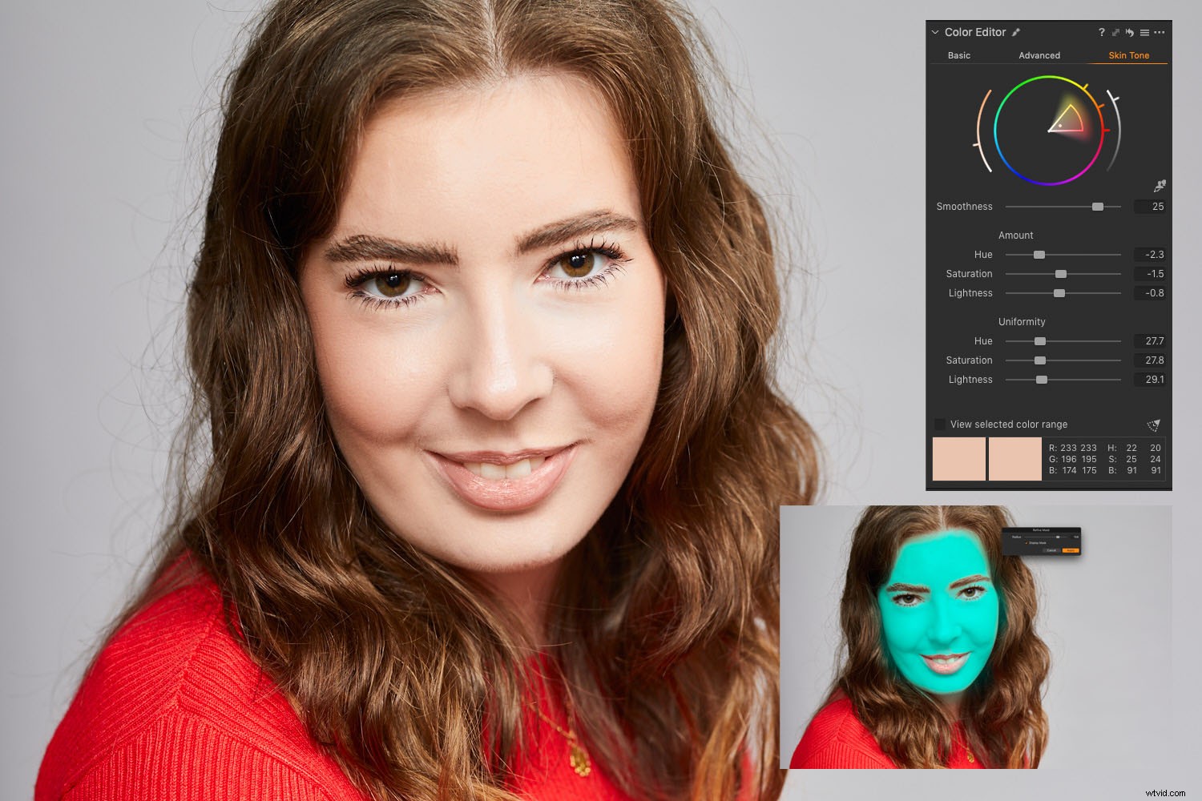The width and height of the screenshot is (1202, 801).
Task: Enable the View selected color range checkbox
Action: [x=939, y=425]
